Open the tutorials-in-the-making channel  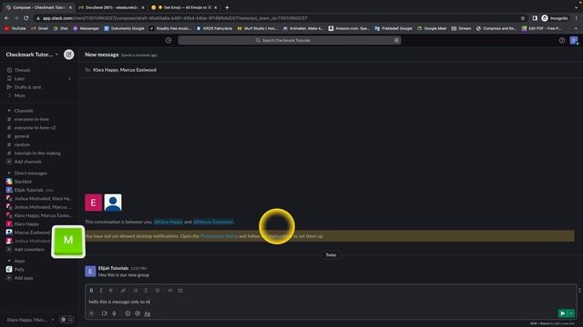pos(38,154)
